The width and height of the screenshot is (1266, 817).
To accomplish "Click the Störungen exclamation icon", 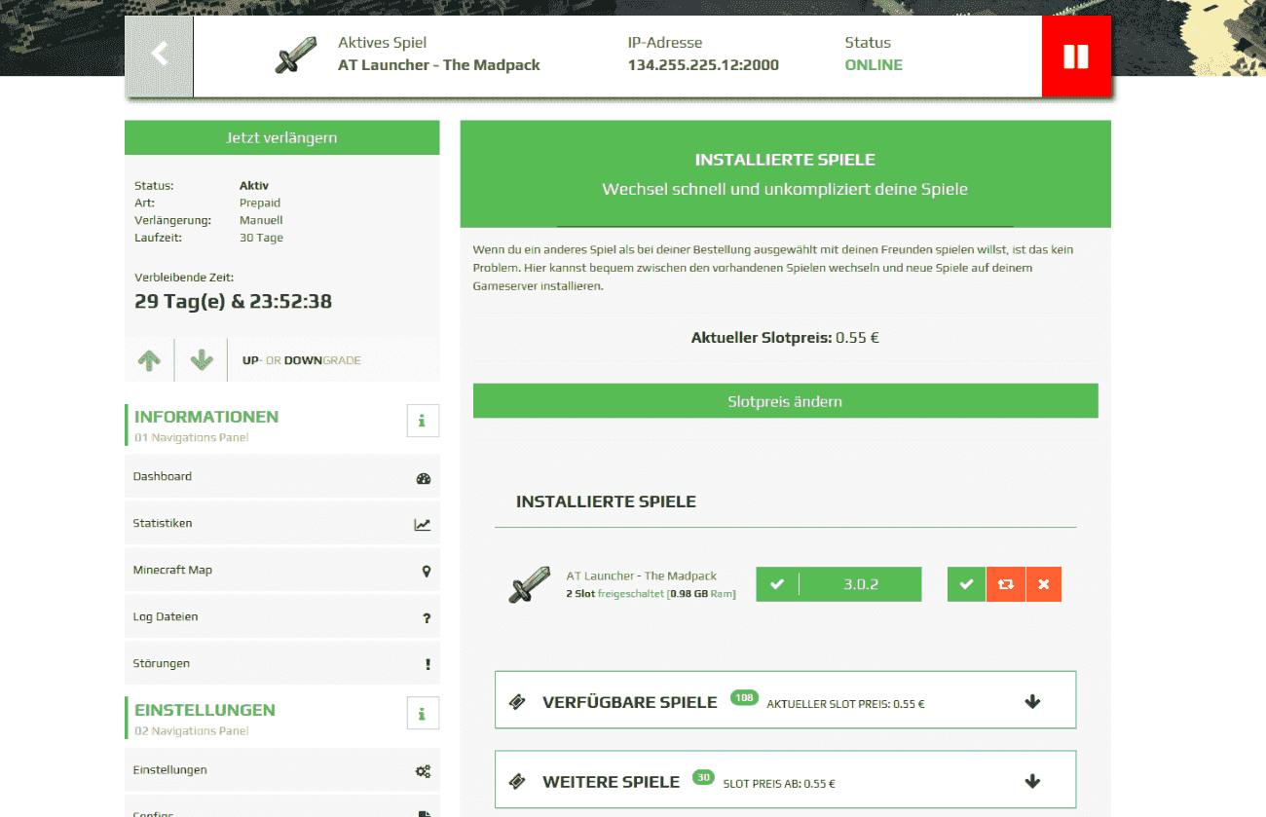I will click(428, 664).
